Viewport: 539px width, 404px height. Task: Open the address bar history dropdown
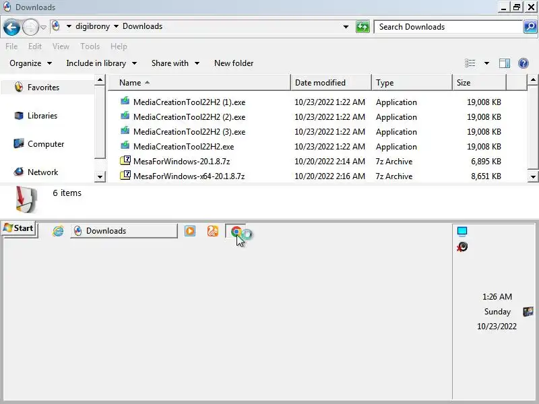click(x=346, y=27)
